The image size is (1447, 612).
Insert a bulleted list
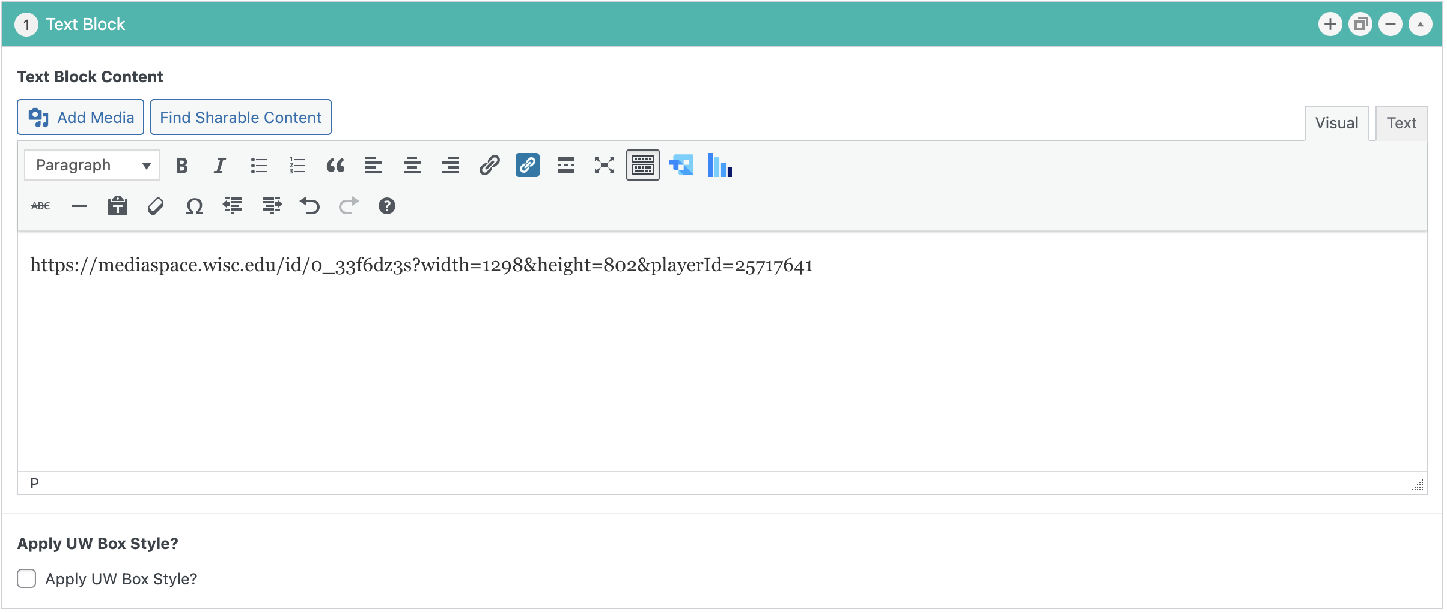click(258, 166)
